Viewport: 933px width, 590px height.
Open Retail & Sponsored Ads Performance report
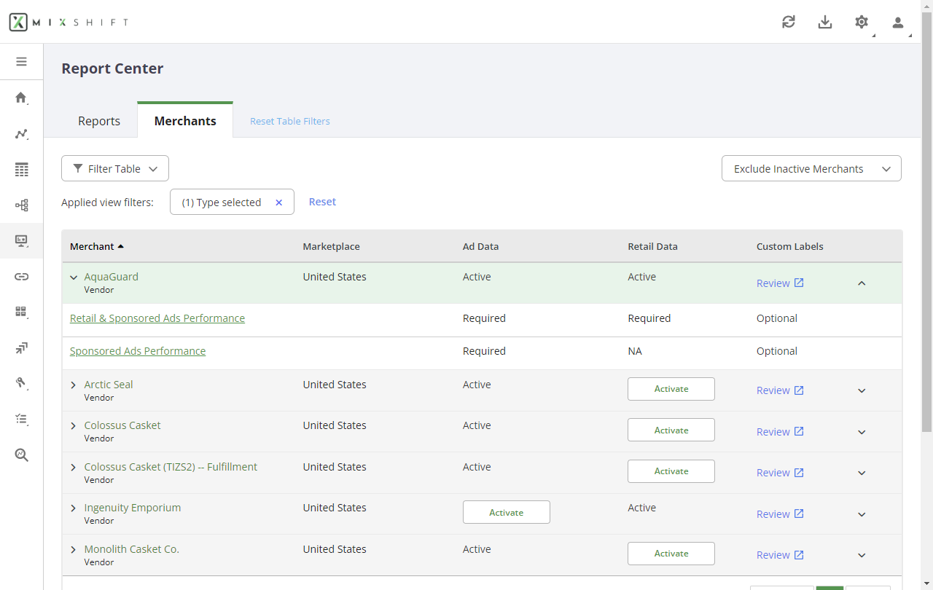[x=157, y=318]
